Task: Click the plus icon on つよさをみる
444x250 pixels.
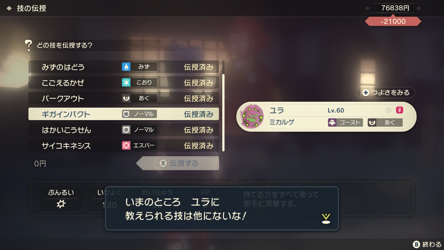Action: tap(366, 92)
